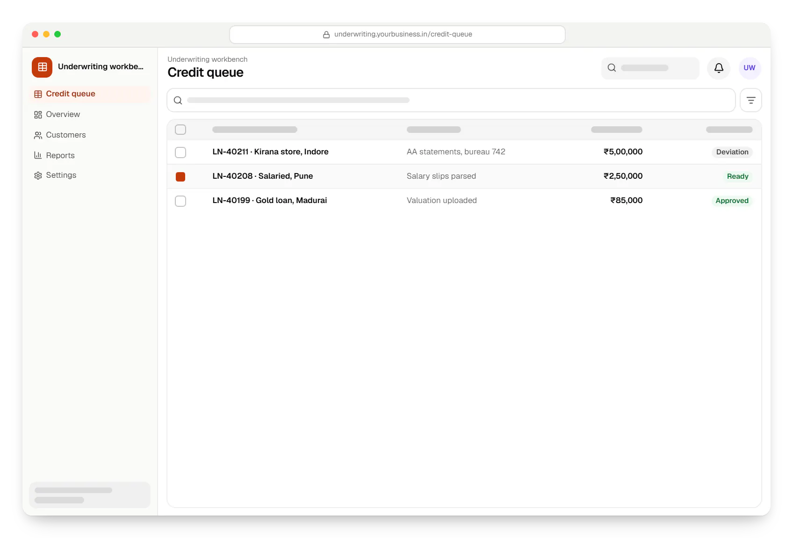793x538 pixels.
Task: Check the LN-40199 Gold loan row checkbox
Action: (180, 201)
